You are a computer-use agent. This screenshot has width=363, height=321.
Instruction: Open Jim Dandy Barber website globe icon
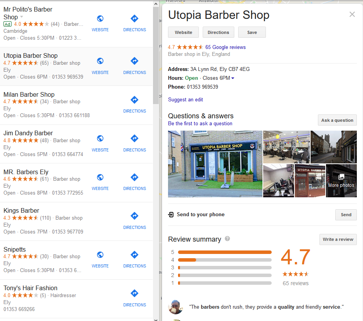tap(100, 138)
